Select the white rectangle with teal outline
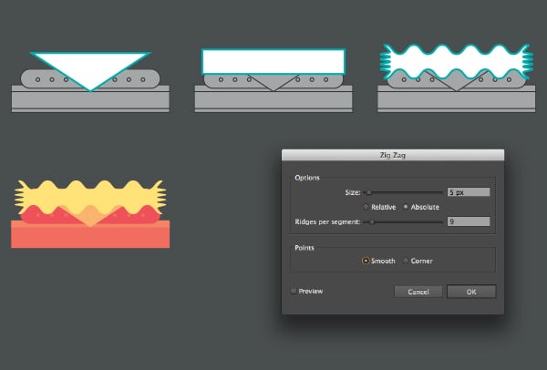Viewport: 547px width, 370px height. 273,61
